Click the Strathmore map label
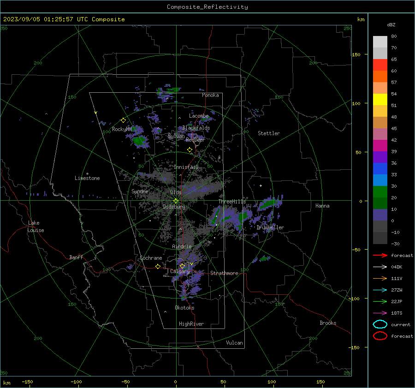Image resolution: width=415 pixels, height=388 pixels. [x=224, y=273]
